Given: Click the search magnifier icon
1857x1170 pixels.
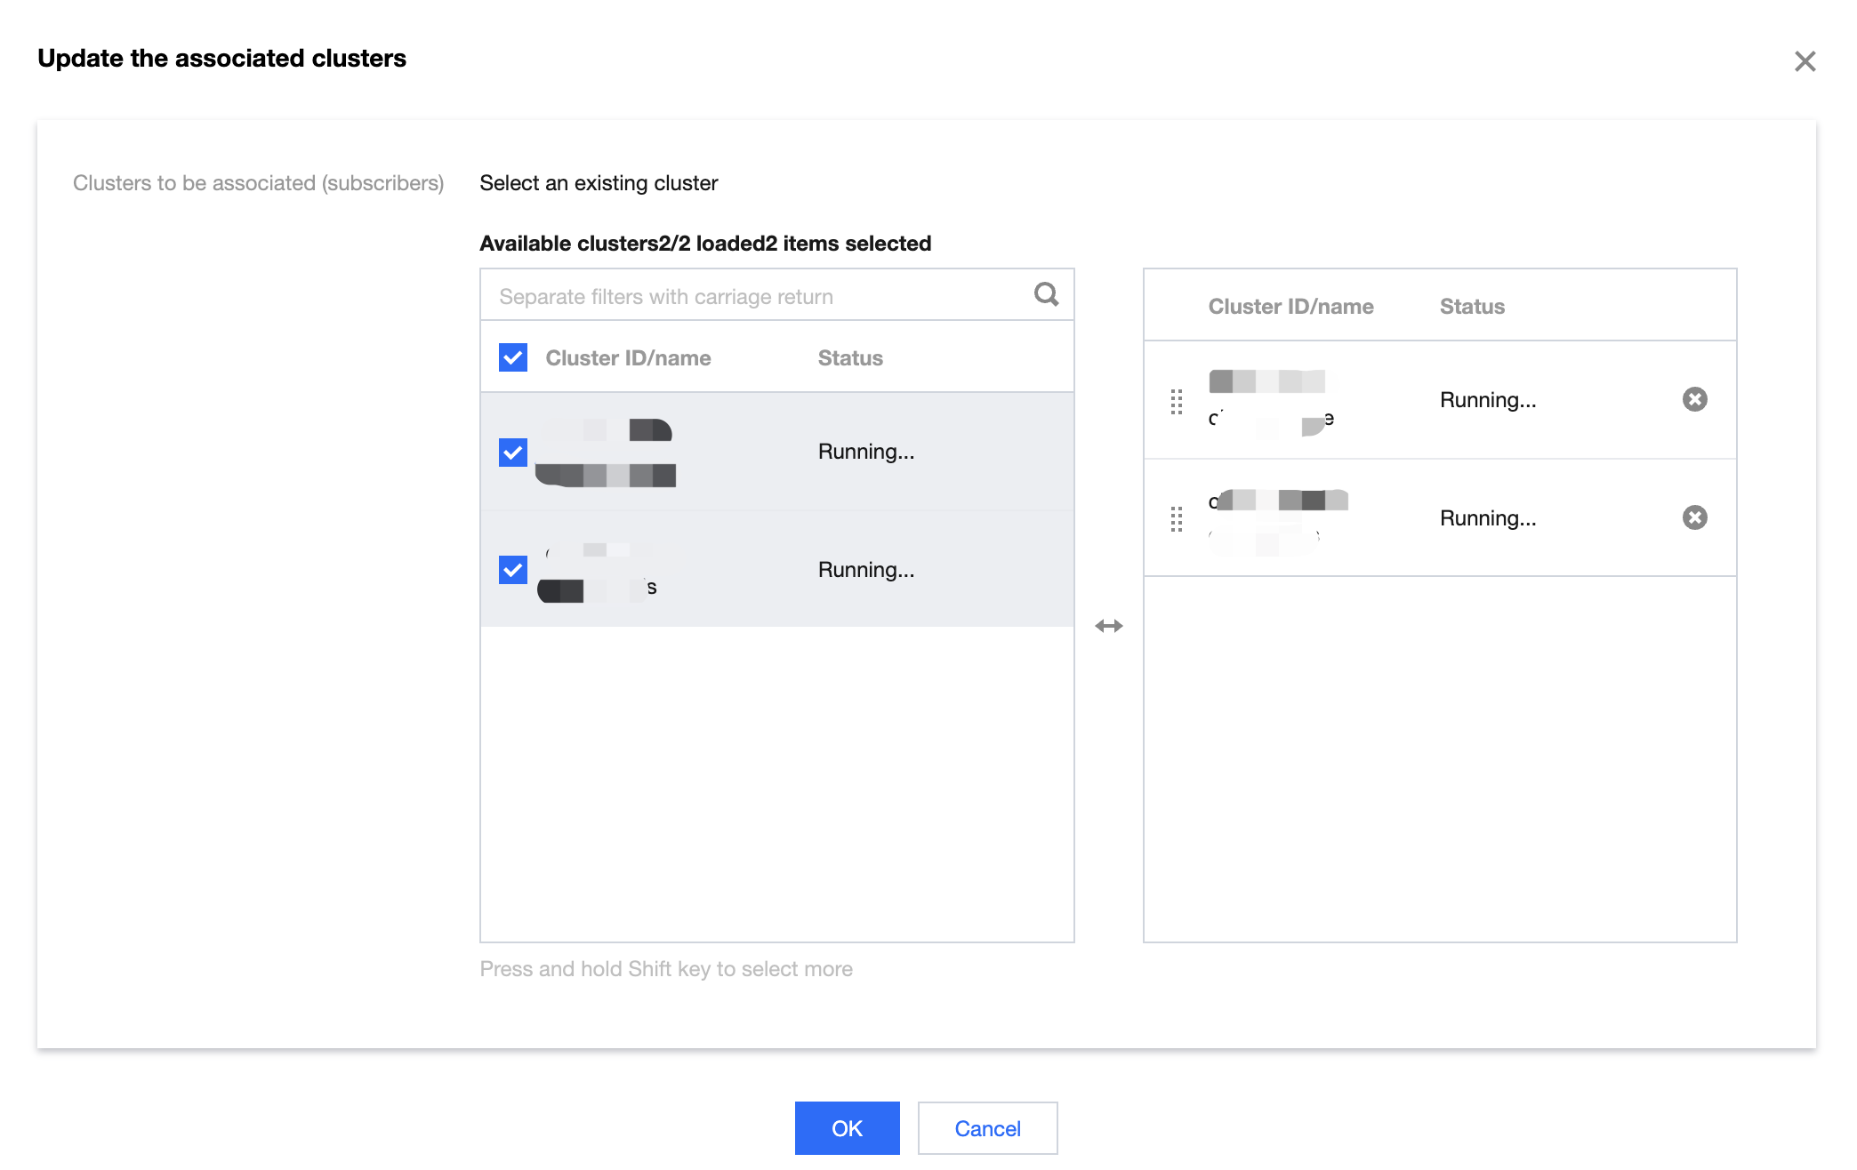Looking at the screenshot, I should tap(1046, 294).
